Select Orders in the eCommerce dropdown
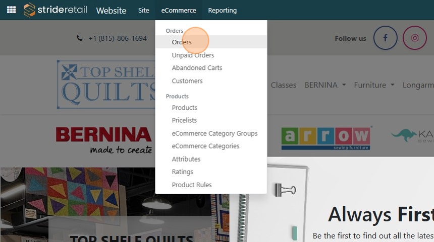The height and width of the screenshot is (242, 434). point(211,42)
